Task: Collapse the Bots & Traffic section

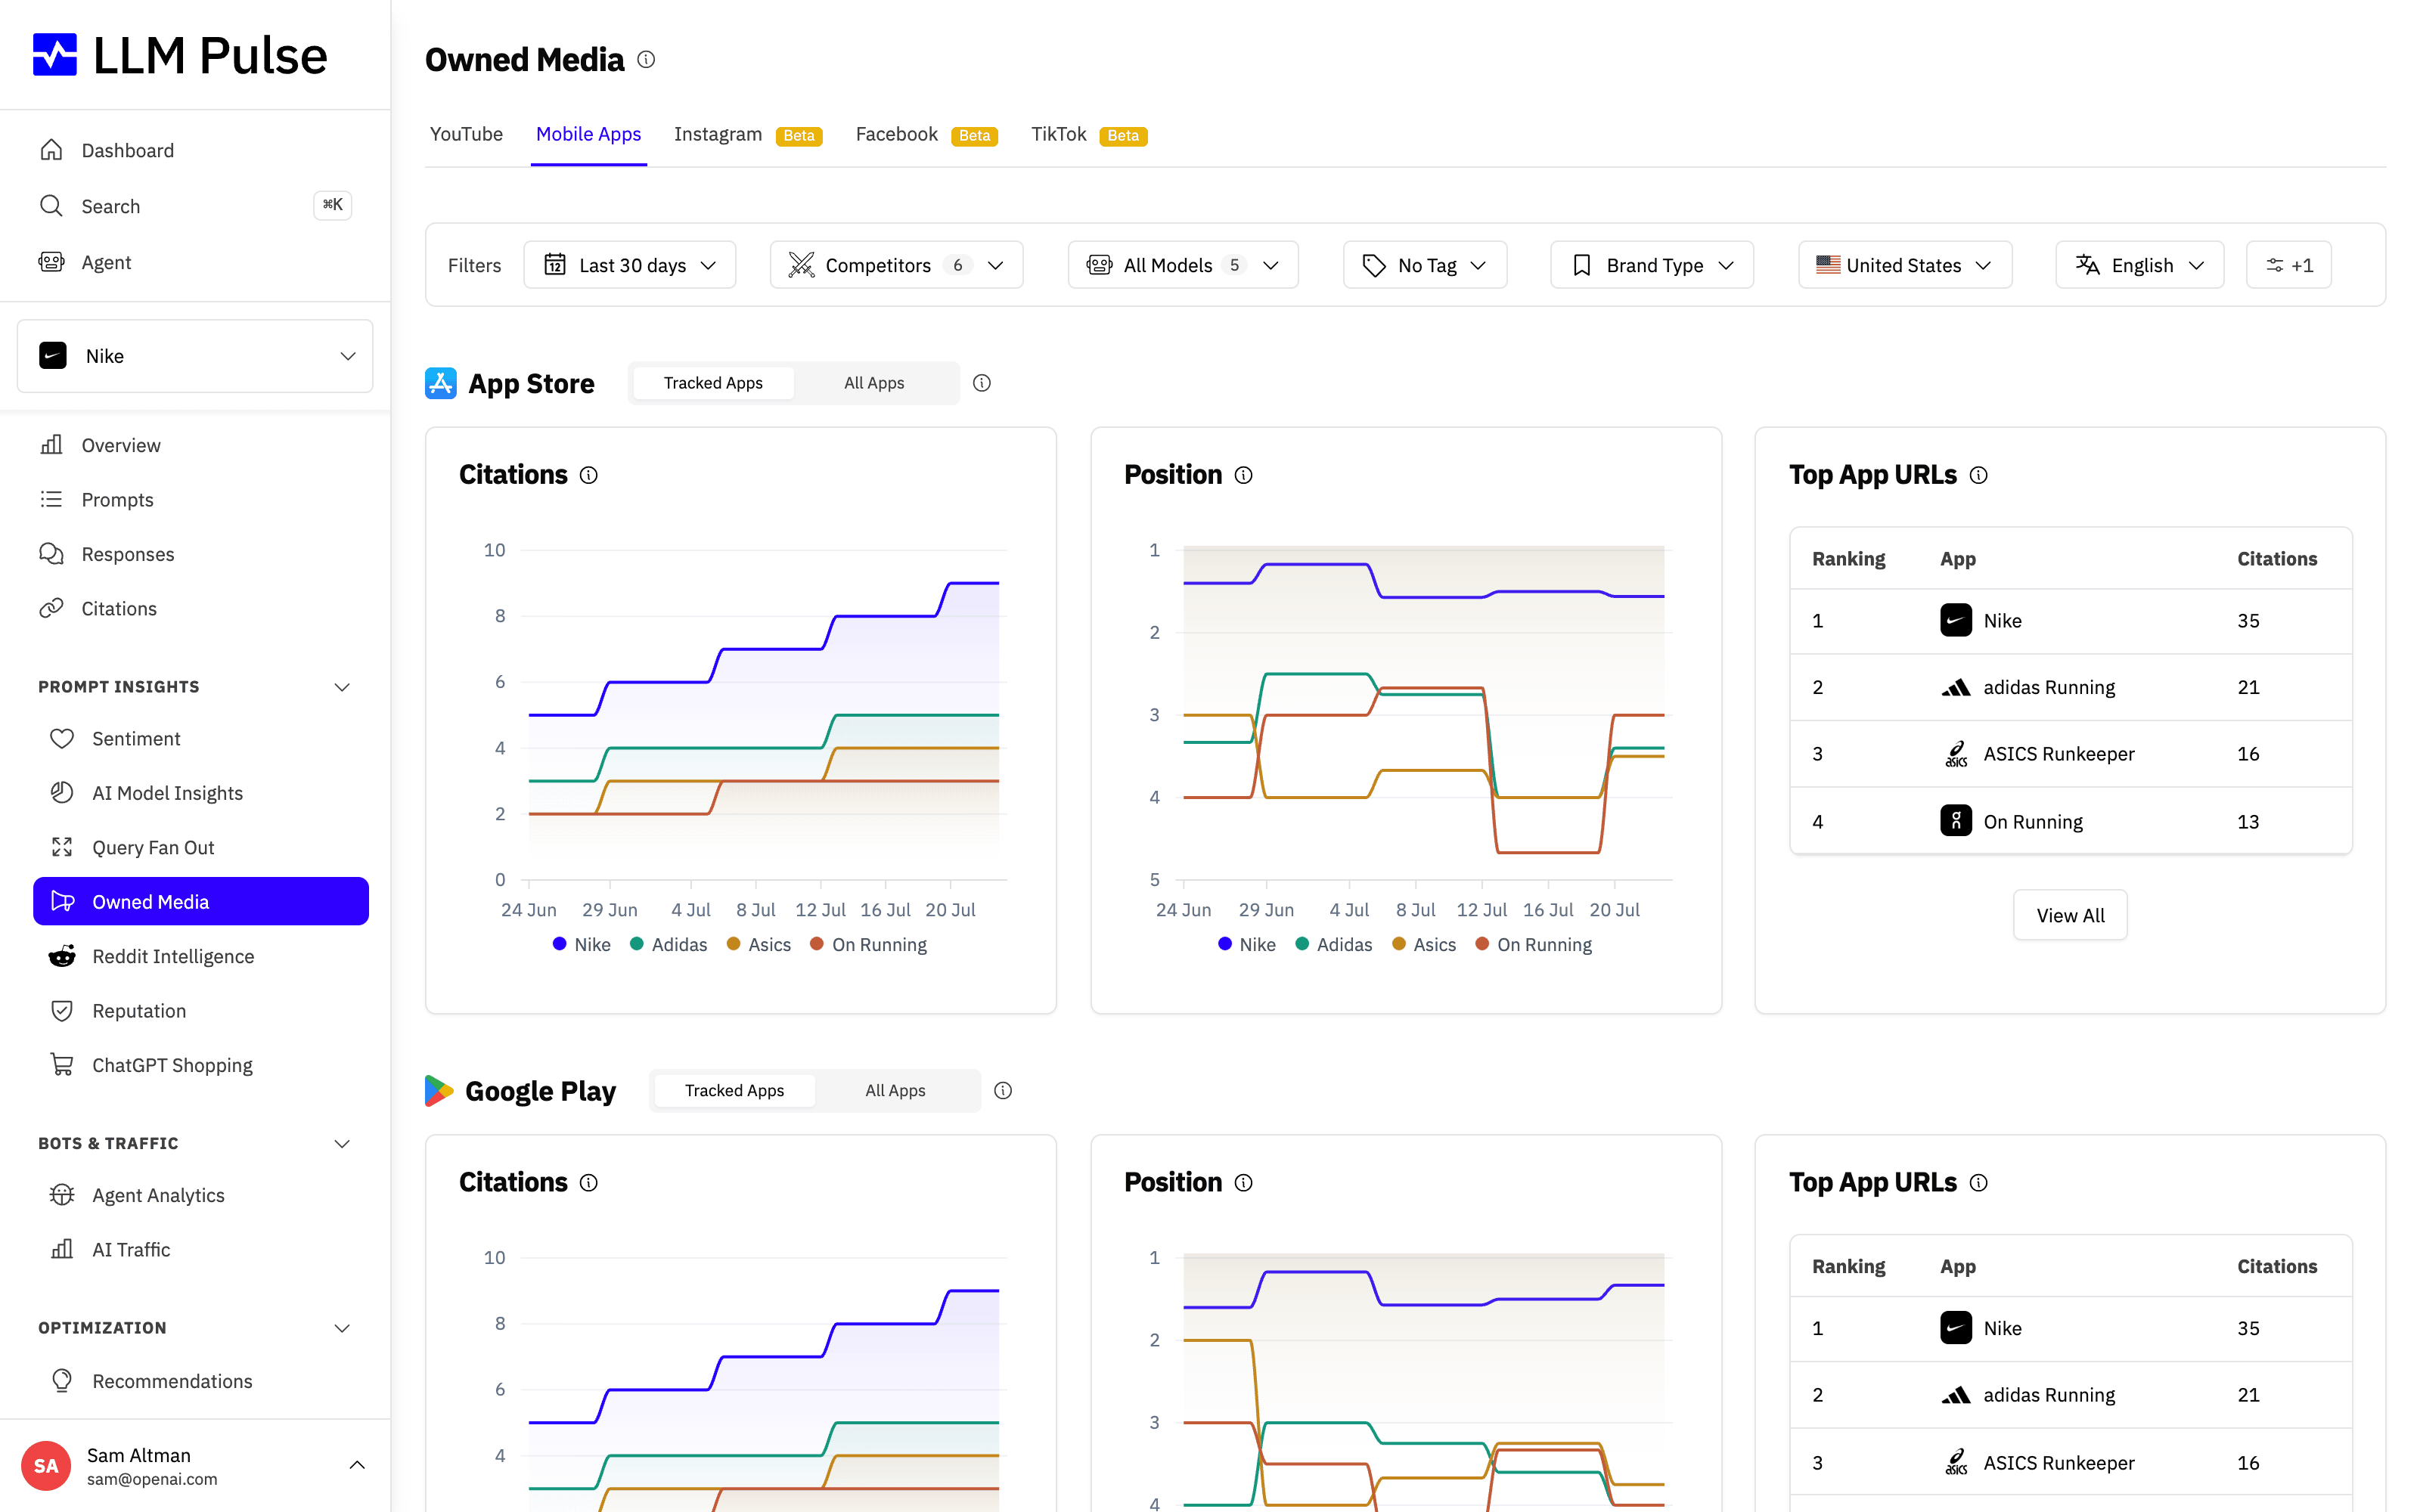Action: tap(342, 1143)
